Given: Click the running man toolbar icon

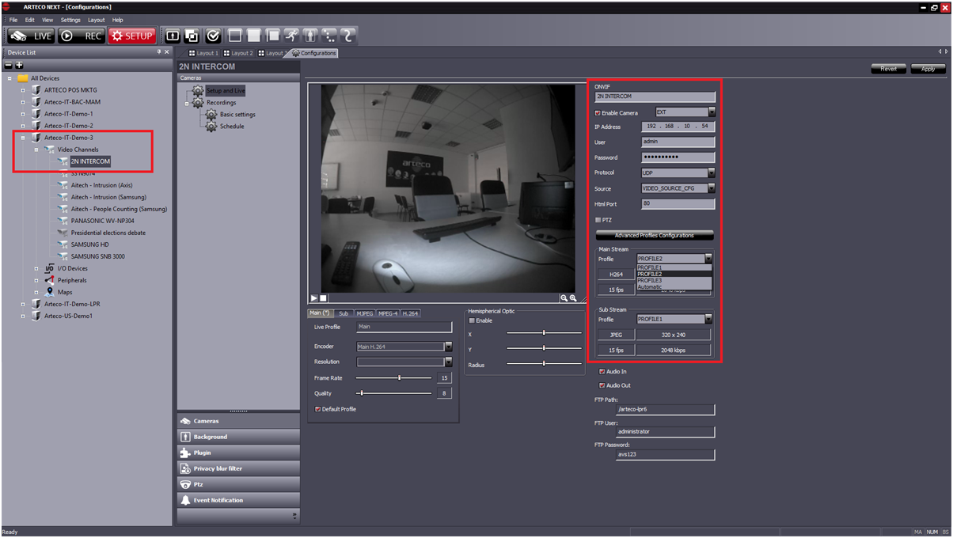Looking at the screenshot, I should [291, 36].
